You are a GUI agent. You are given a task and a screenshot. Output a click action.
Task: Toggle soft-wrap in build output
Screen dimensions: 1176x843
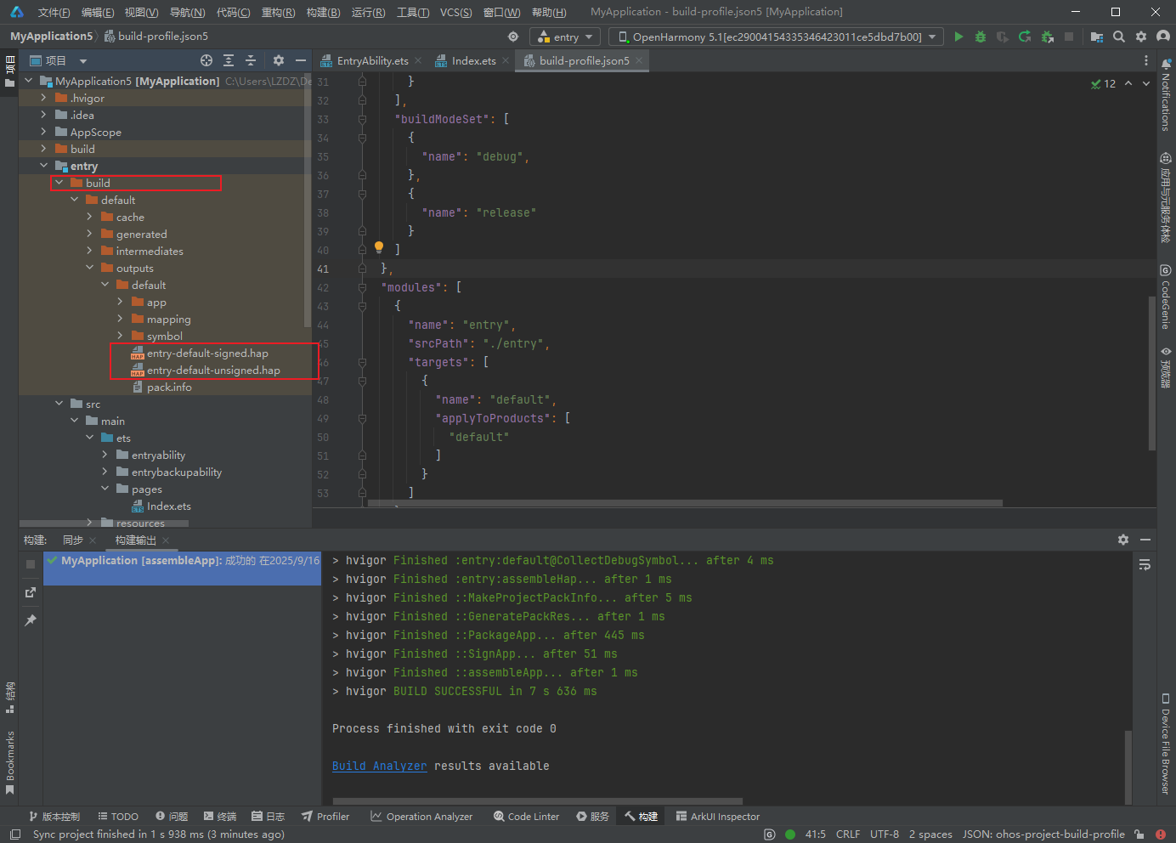(x=1145, y=564)
